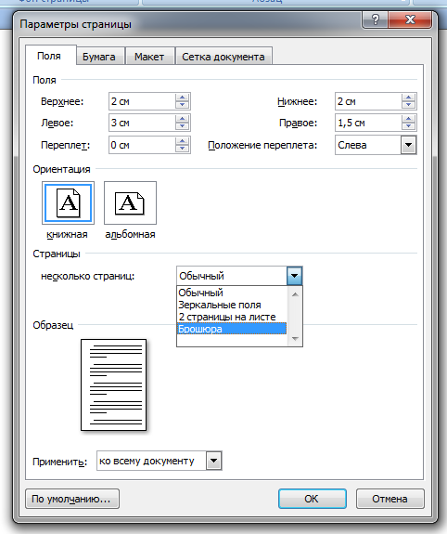447x534 pixels.
Task: Select the альбомная landscape orientation icon
Action: 130,203
